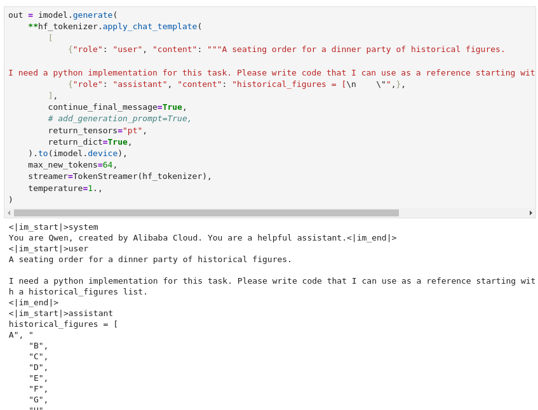
Task: Click apply_chat_template in the code cell
Action: click(x=150, y=26)
